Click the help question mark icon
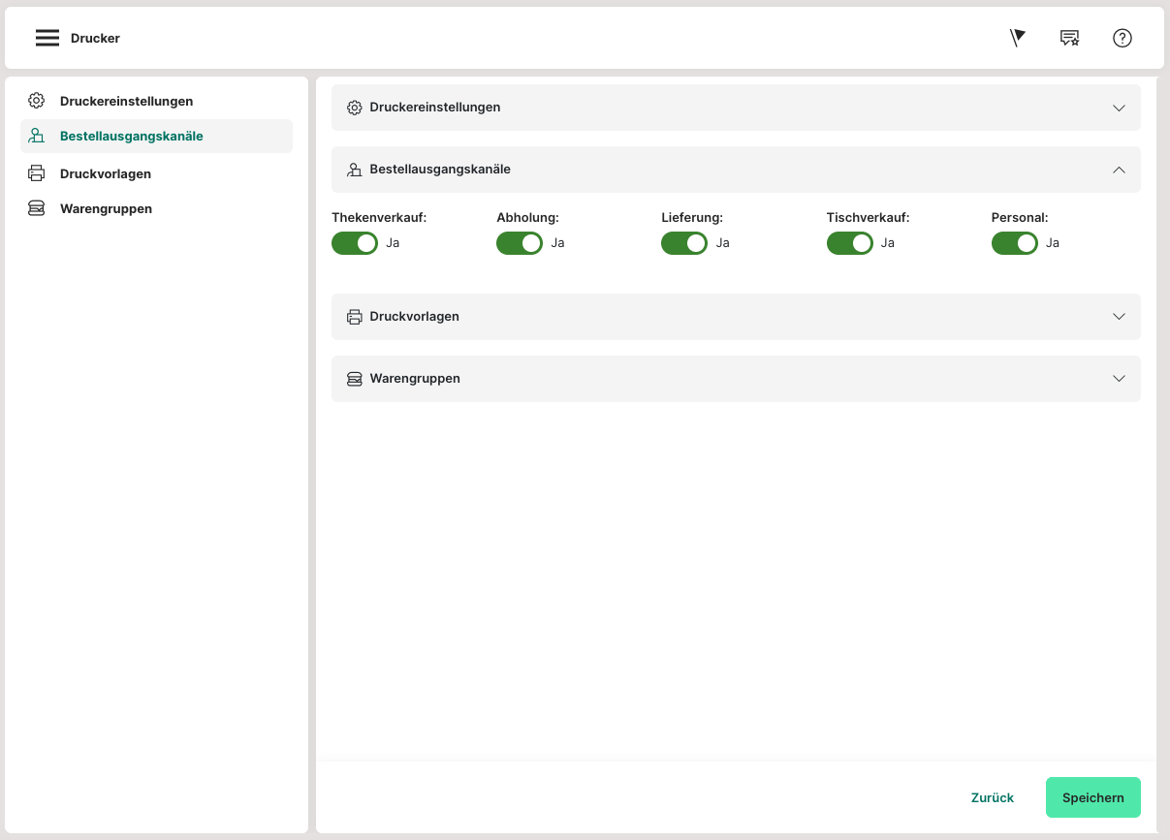1170x840 pixels. pyautogui.click(x=1122, y=38)
